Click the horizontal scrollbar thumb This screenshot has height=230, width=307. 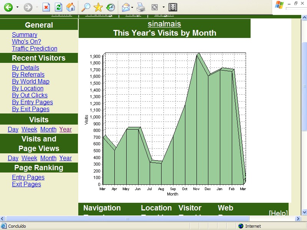pos(127,219)
